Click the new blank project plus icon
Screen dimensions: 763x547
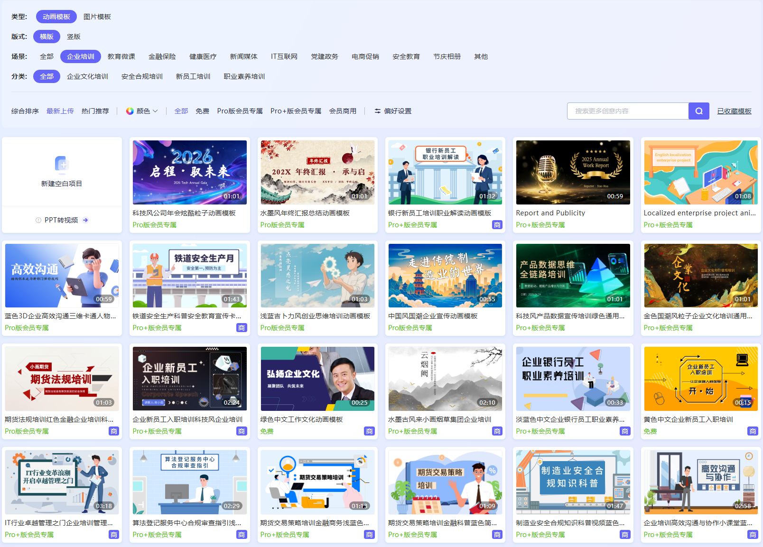point(62,164)
